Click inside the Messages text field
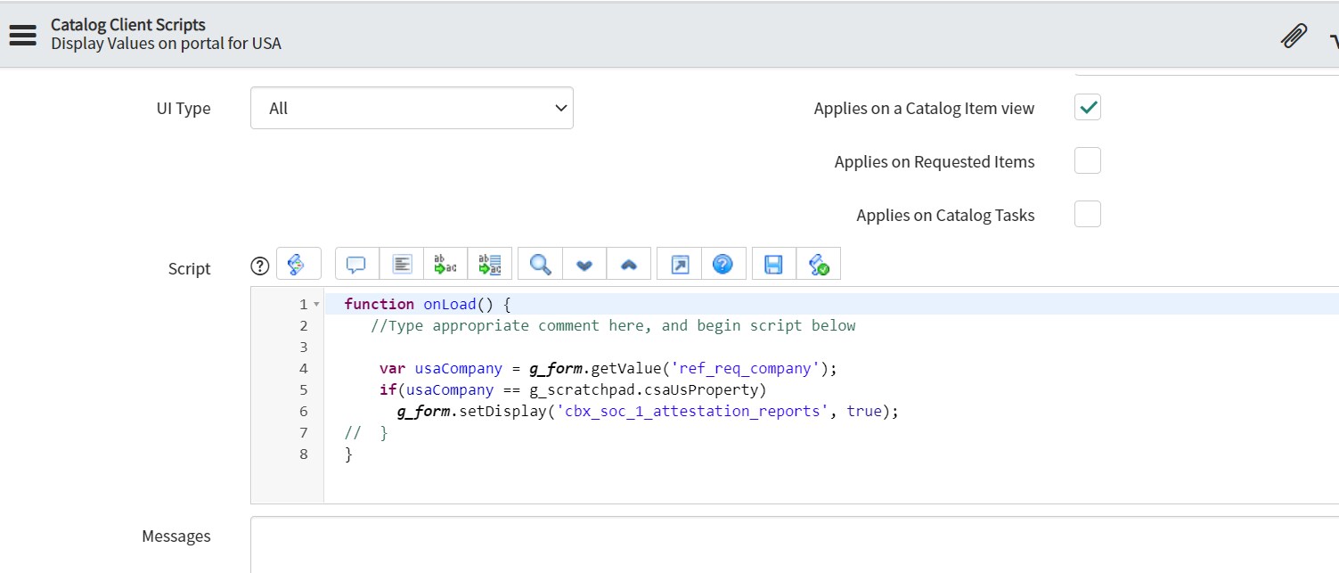This screenshot has height=573, width=1339. tap(793, 544)
